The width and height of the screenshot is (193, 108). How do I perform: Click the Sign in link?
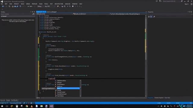[186, 4]
